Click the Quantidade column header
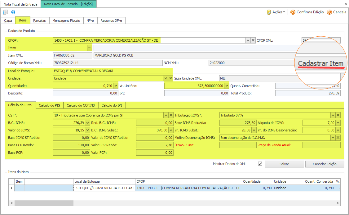The width and height of the screenshot is (349, 215). 257,181
